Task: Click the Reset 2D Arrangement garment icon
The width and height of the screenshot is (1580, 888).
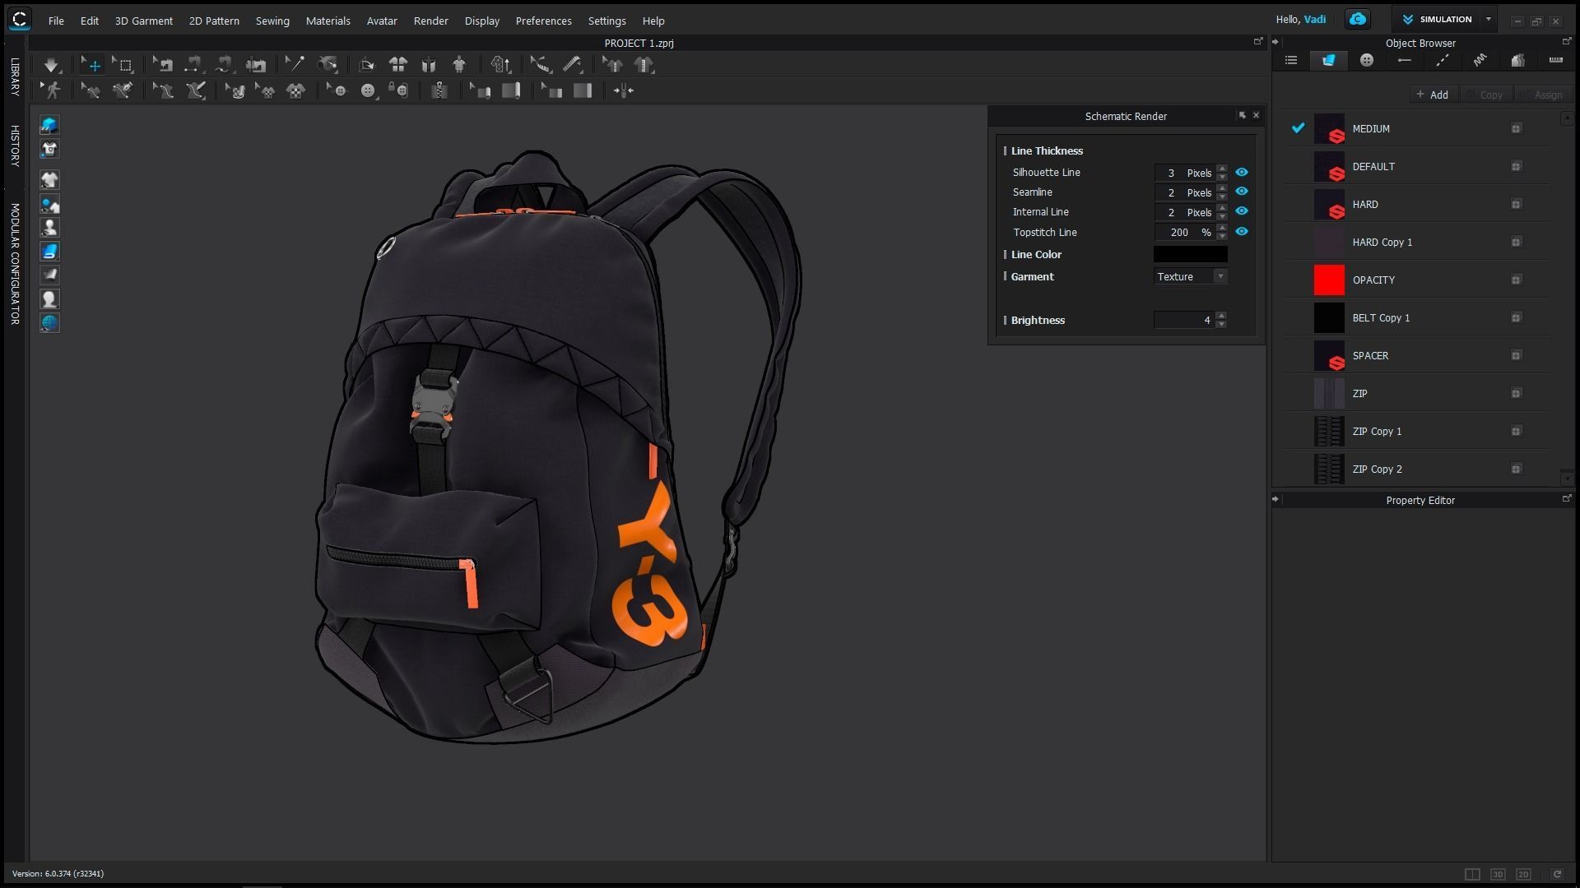Action: (398, 64)
